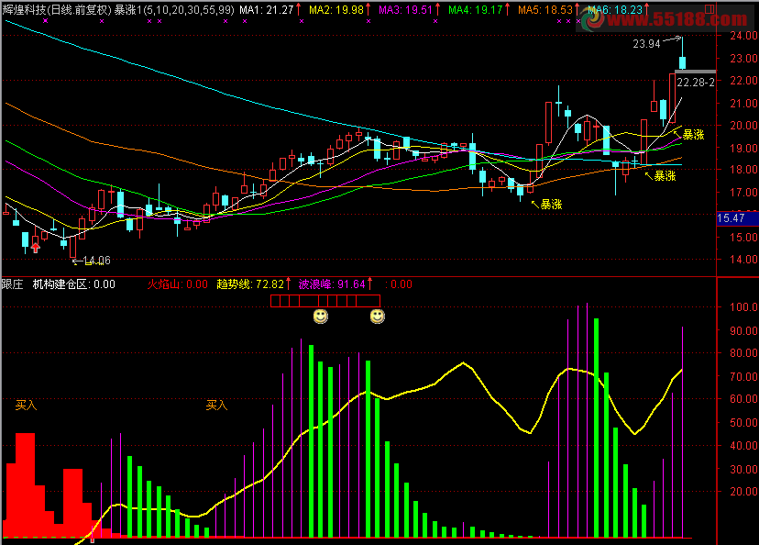
Task: Click the latest cyan candle topping at 23.94
Action: point(682,62)
